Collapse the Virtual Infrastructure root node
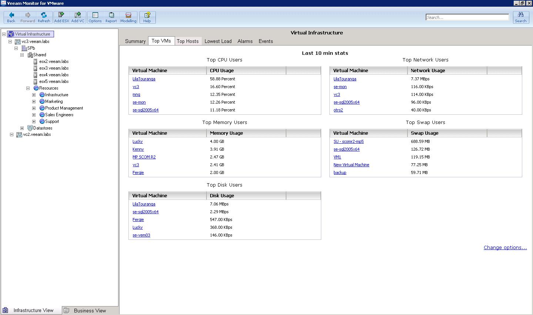 4,34
